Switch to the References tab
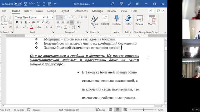 click(x=81, y=11)
